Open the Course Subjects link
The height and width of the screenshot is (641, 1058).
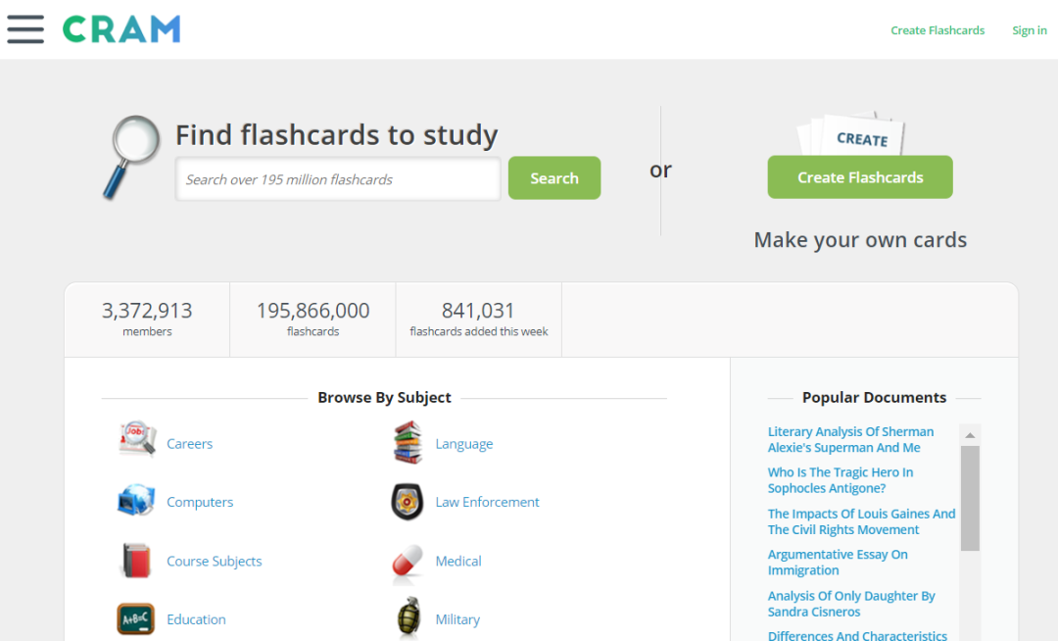coord(214,562)
